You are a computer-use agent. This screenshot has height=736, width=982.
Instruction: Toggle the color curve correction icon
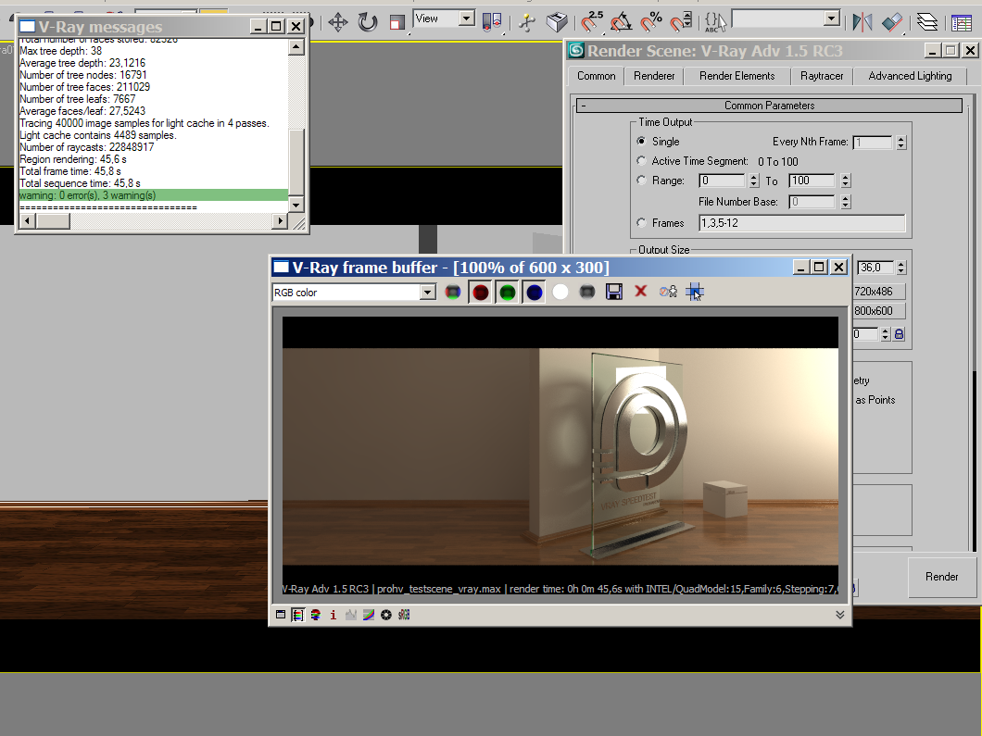pyautogui.click(x=369, y=615)
